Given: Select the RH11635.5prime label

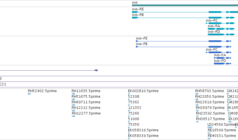Looking at the screenshot, I should (86, 91).
